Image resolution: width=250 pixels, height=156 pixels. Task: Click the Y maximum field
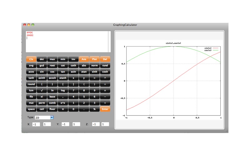[76, 124]
